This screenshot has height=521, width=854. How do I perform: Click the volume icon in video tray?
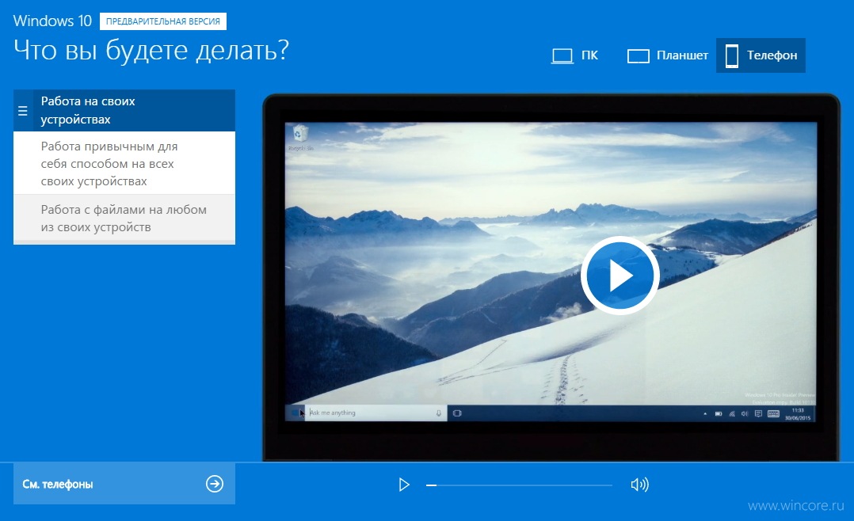(x=745, y=414)
